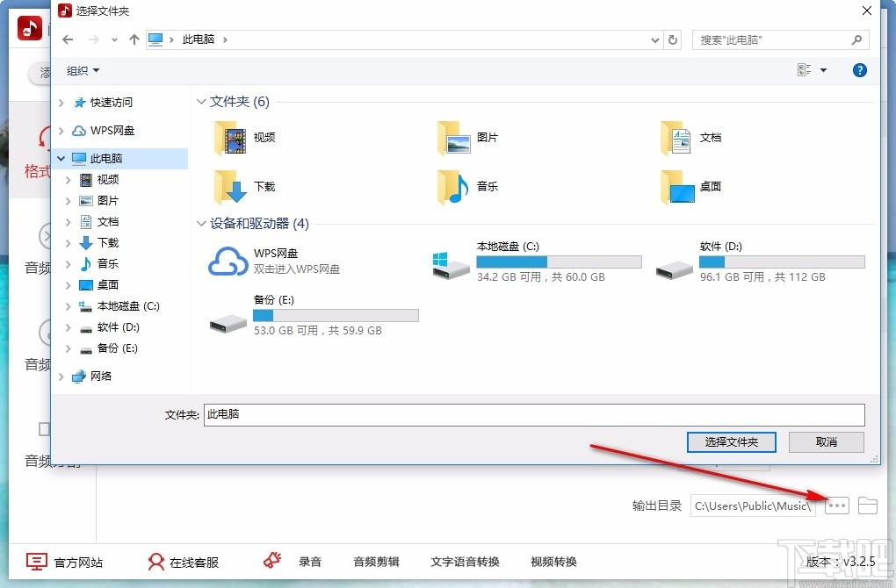Click the search 此电脑 box
This screenshot has height=588, width=896.
pyautogui.click(x=781, y=39)
